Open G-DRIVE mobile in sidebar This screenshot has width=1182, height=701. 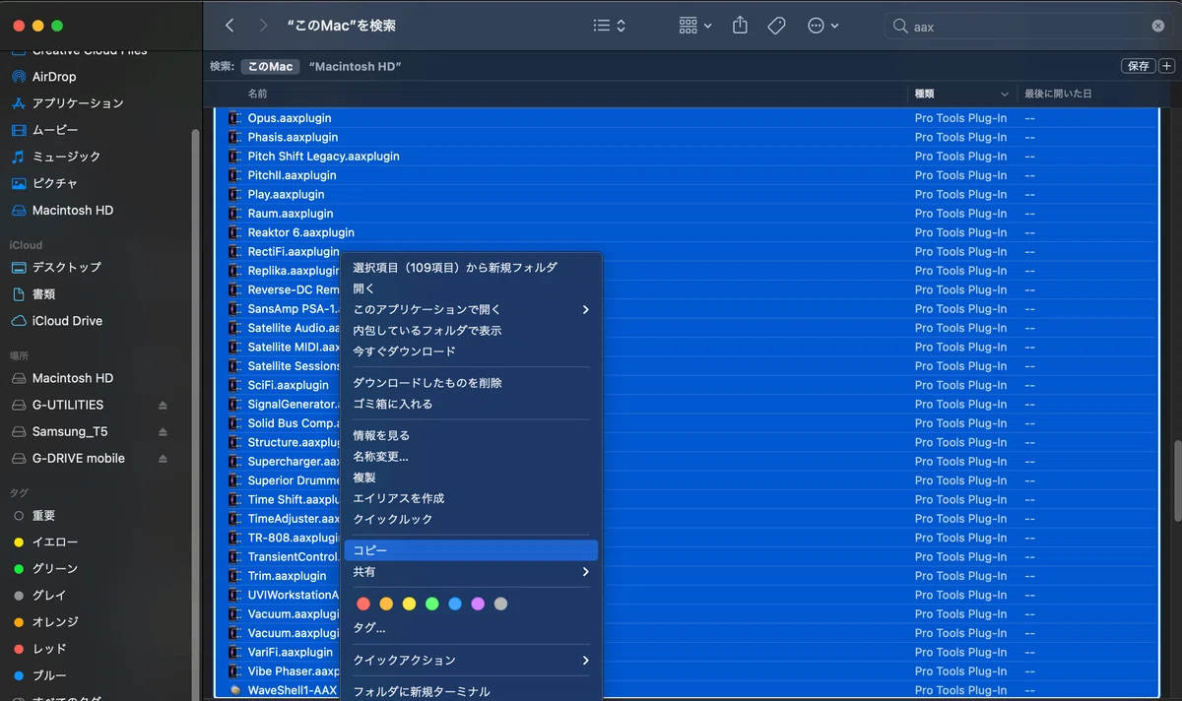pos(79,458)
